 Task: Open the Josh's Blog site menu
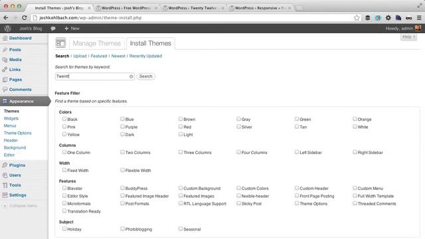(x=31, y=29)
